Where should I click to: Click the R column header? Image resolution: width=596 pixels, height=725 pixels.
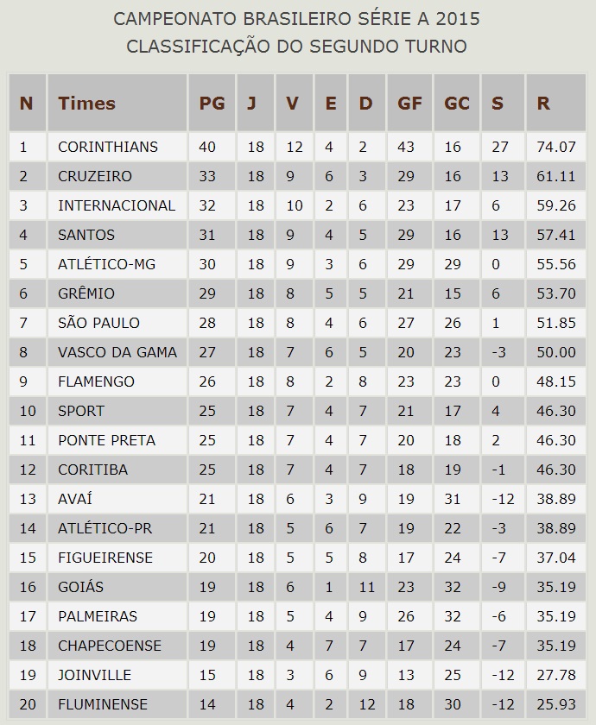(x=543, y=104)
